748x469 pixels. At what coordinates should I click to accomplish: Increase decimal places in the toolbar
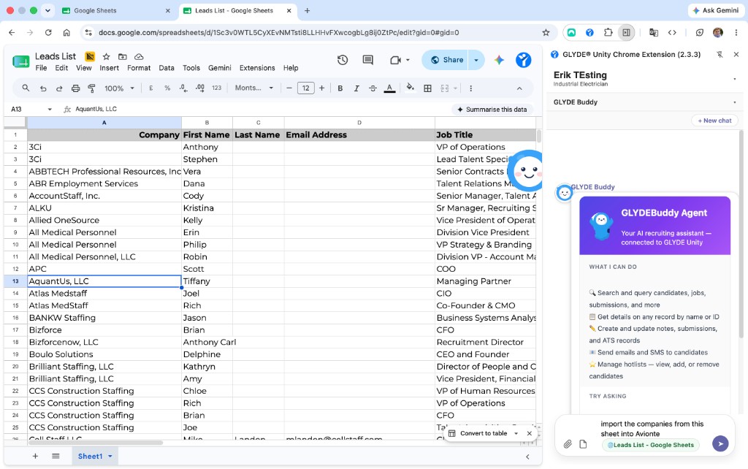click(200, 88)
